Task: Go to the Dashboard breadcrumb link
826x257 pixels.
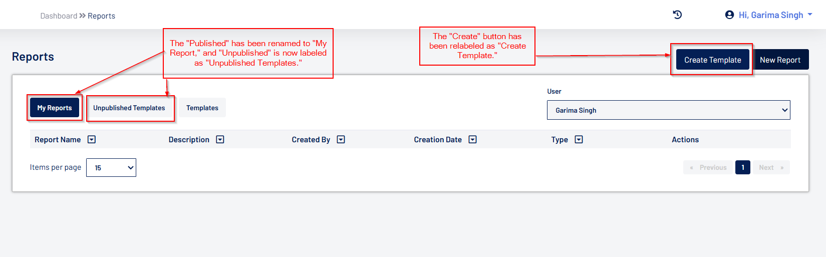Action: pos(59,16)
